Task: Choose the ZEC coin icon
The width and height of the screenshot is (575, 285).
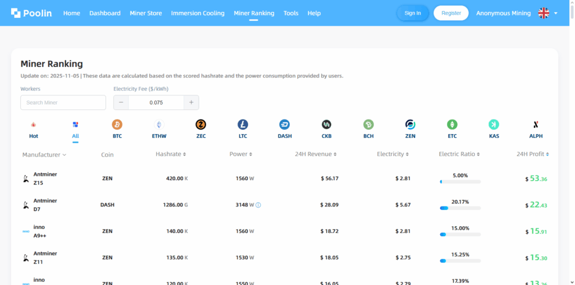Action: (200, 125)
